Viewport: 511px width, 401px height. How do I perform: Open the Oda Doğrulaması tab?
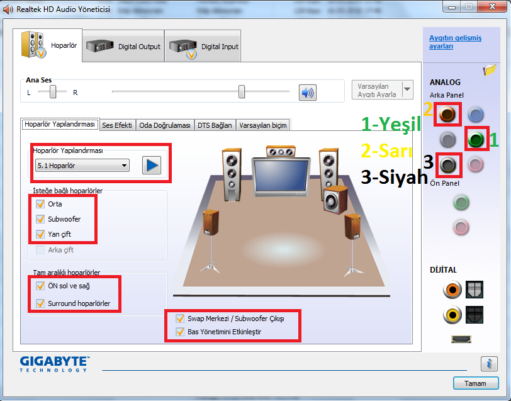165,125
